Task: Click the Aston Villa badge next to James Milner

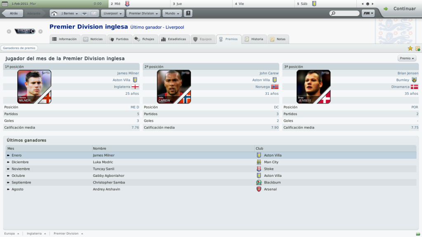Action: coord(135,80)
